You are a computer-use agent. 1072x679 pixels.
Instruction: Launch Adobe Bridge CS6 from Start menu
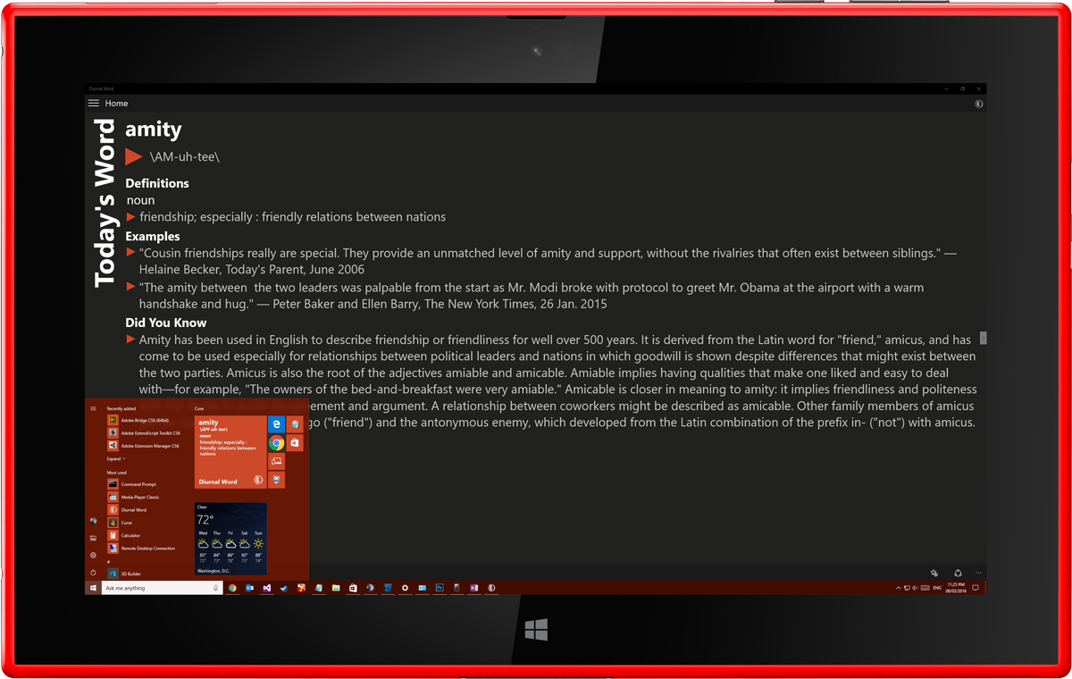tap(144, 420)
